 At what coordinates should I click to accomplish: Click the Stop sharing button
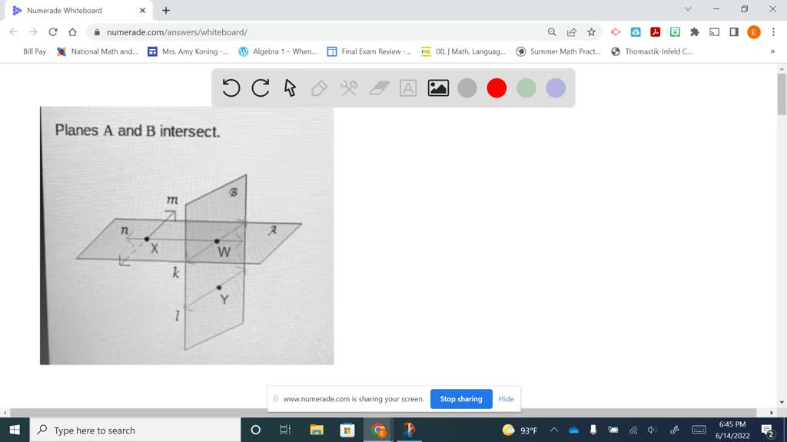click(461, 399)
